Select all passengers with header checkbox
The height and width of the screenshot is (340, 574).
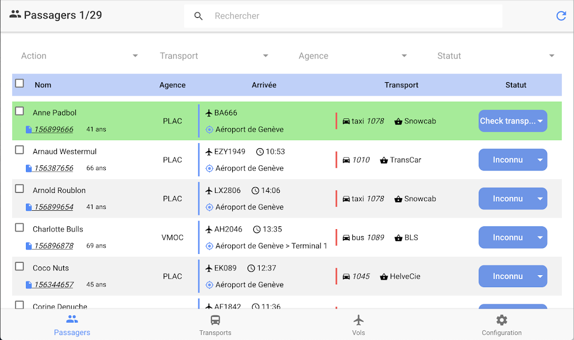(20, 83)
